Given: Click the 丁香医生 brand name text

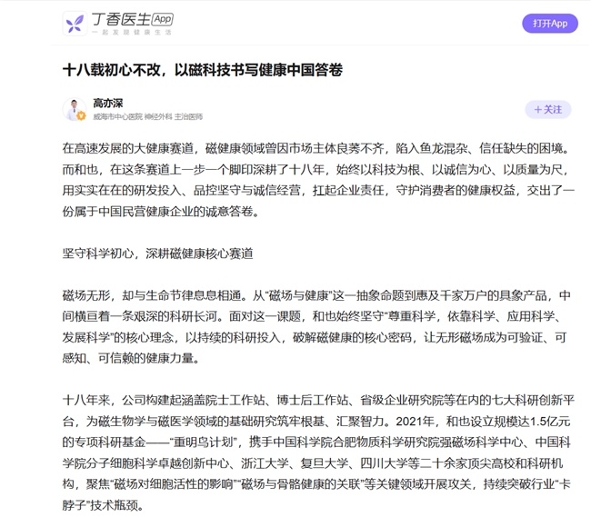Looking at the screenshot, I should 121,19.
